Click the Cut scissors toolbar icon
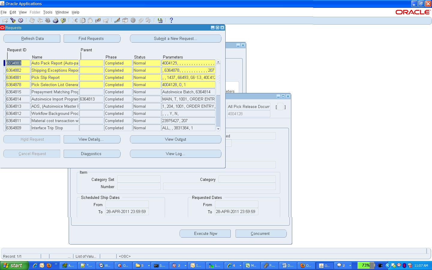 click(x=75, y=20)
